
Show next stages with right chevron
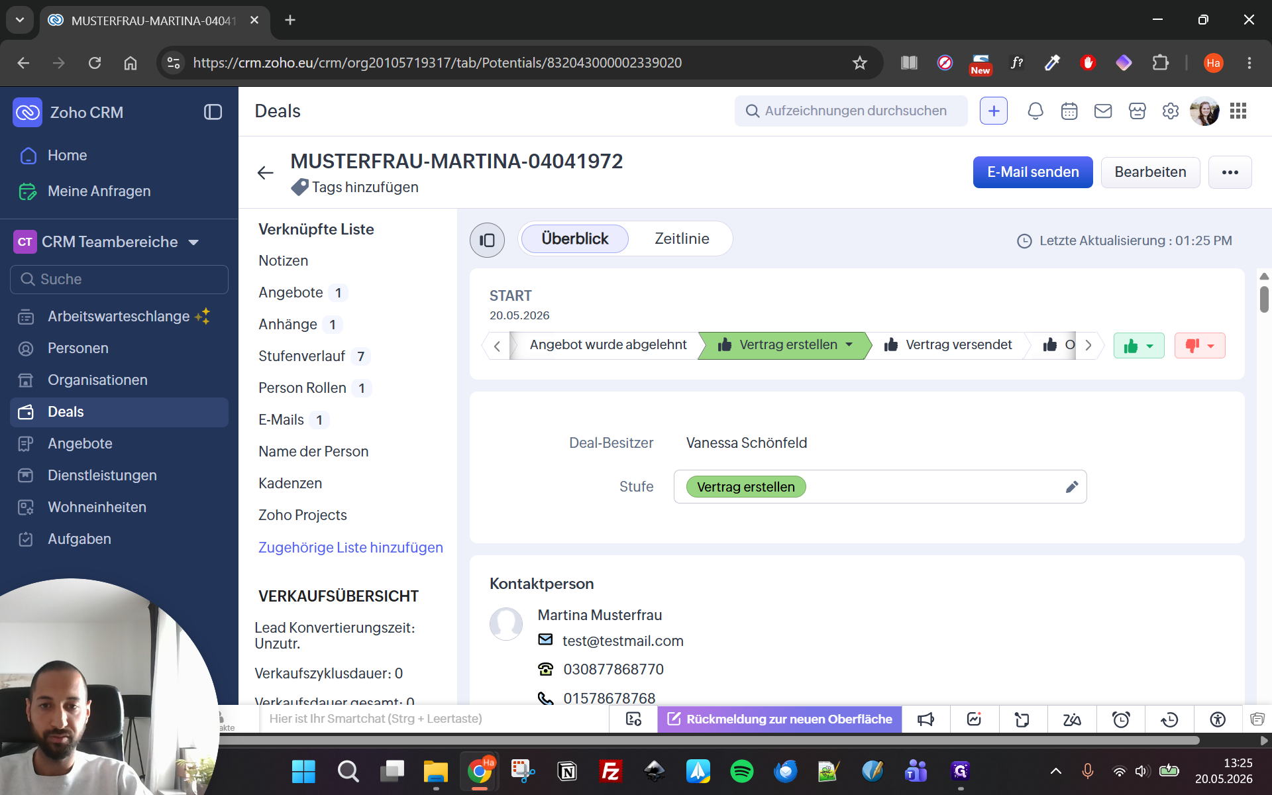click(x=1088, y=345)
